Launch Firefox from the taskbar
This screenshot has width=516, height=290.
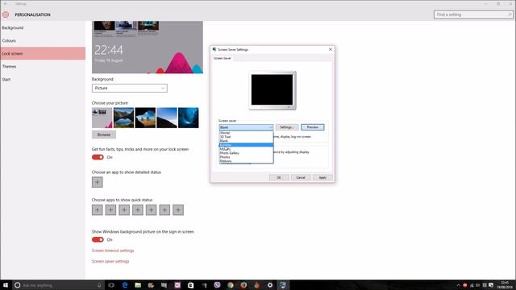pos(243,285)
